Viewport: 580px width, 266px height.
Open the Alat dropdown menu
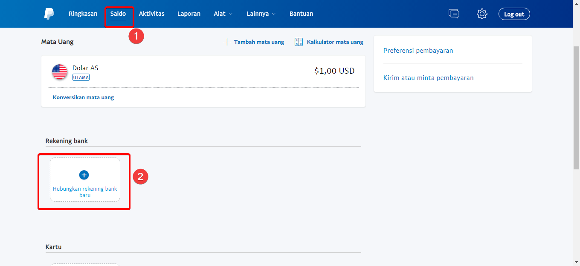[223, 14]
